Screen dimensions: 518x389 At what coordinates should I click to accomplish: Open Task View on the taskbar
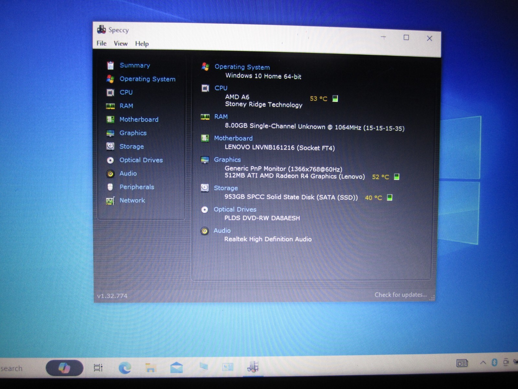(98, 368)
